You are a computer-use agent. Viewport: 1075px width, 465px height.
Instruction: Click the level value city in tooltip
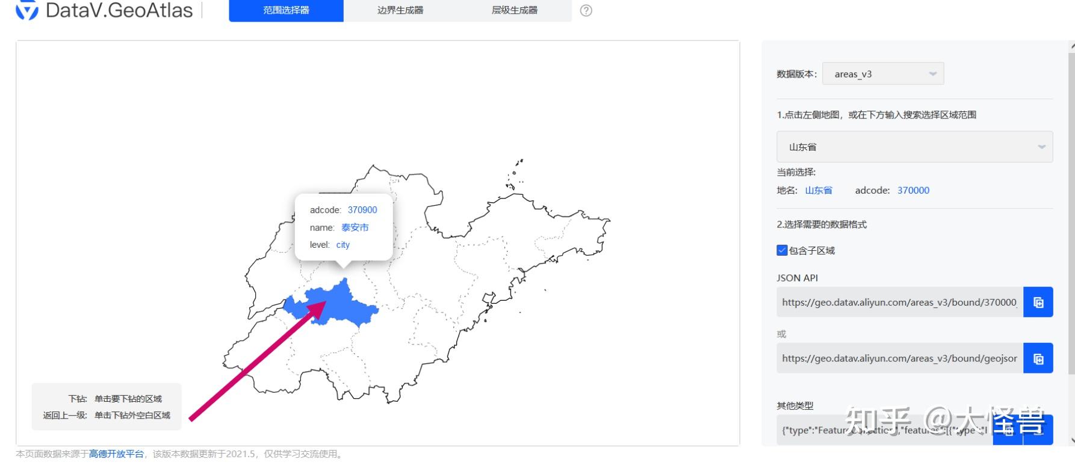click(342, 245)
